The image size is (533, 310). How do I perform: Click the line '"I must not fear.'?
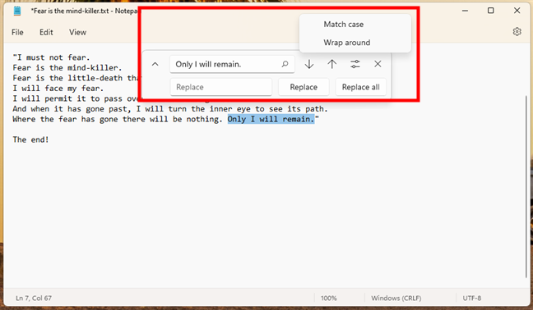coord(51,57)
